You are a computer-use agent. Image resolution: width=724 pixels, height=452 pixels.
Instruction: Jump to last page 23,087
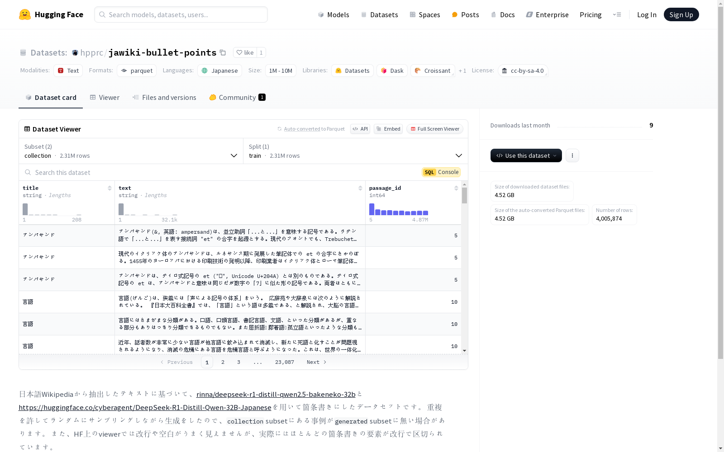pyautogui.click(x=285, y=362)
